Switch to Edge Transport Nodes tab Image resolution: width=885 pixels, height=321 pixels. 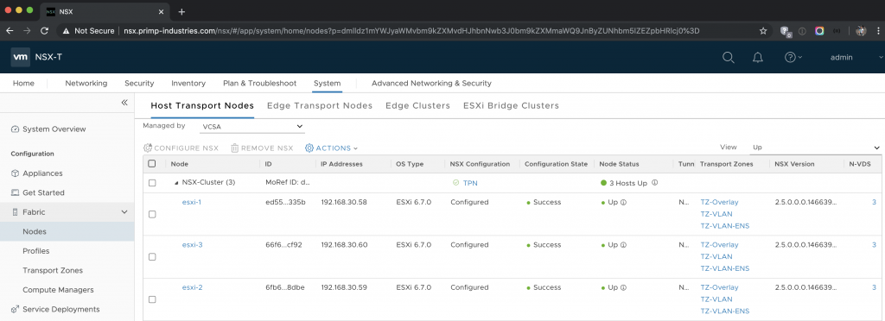pyautogui.click(x=320, y=105)
